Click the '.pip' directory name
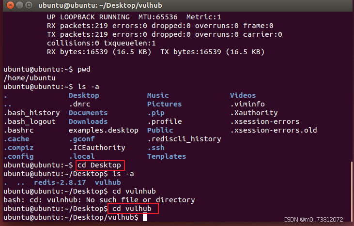Screen dimensions: 354x226 point(156,113)
